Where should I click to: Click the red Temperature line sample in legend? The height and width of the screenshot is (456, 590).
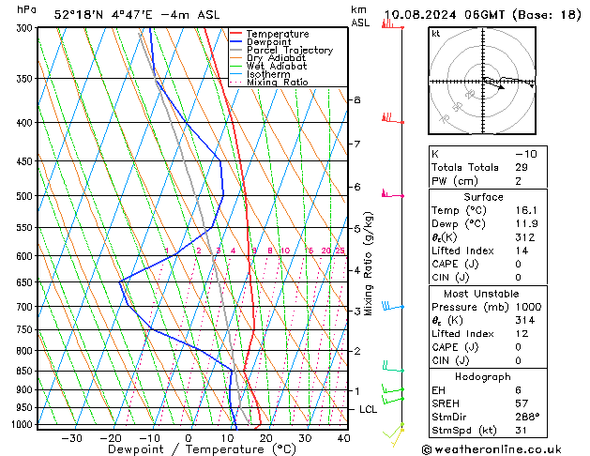pyautogui.click(x=235, y=34)
